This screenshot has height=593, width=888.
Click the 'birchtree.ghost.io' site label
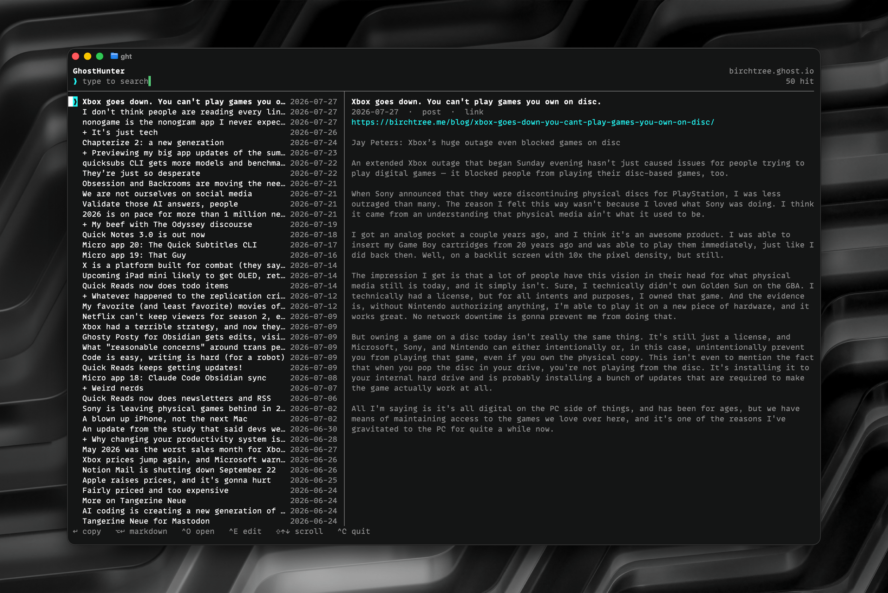click(771, 71)
